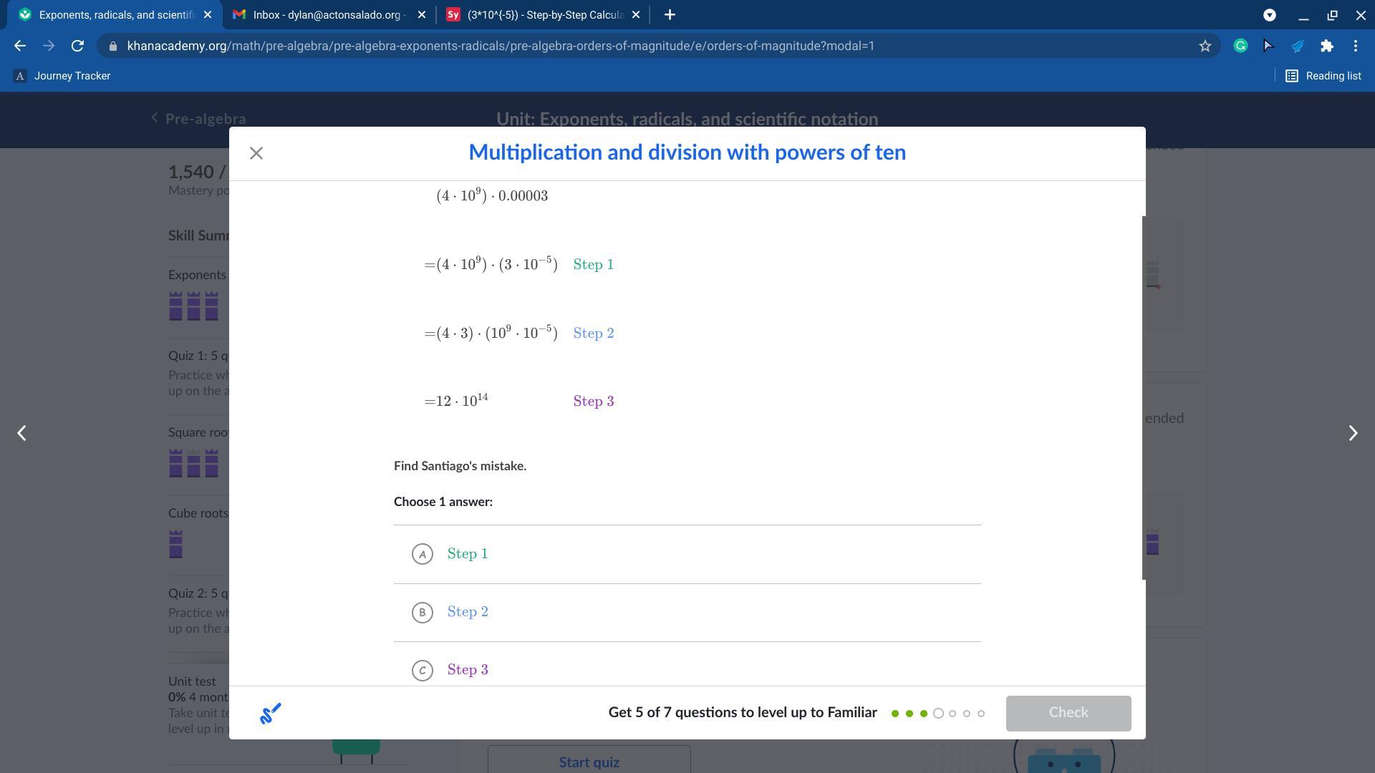This screenshot has width=1375, height=773.
Task: Open the scratchpad pencil tool
Action: [270, 713]
